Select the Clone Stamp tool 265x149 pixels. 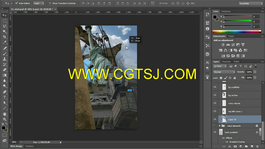pyautogui.click(x=5, y=59)
